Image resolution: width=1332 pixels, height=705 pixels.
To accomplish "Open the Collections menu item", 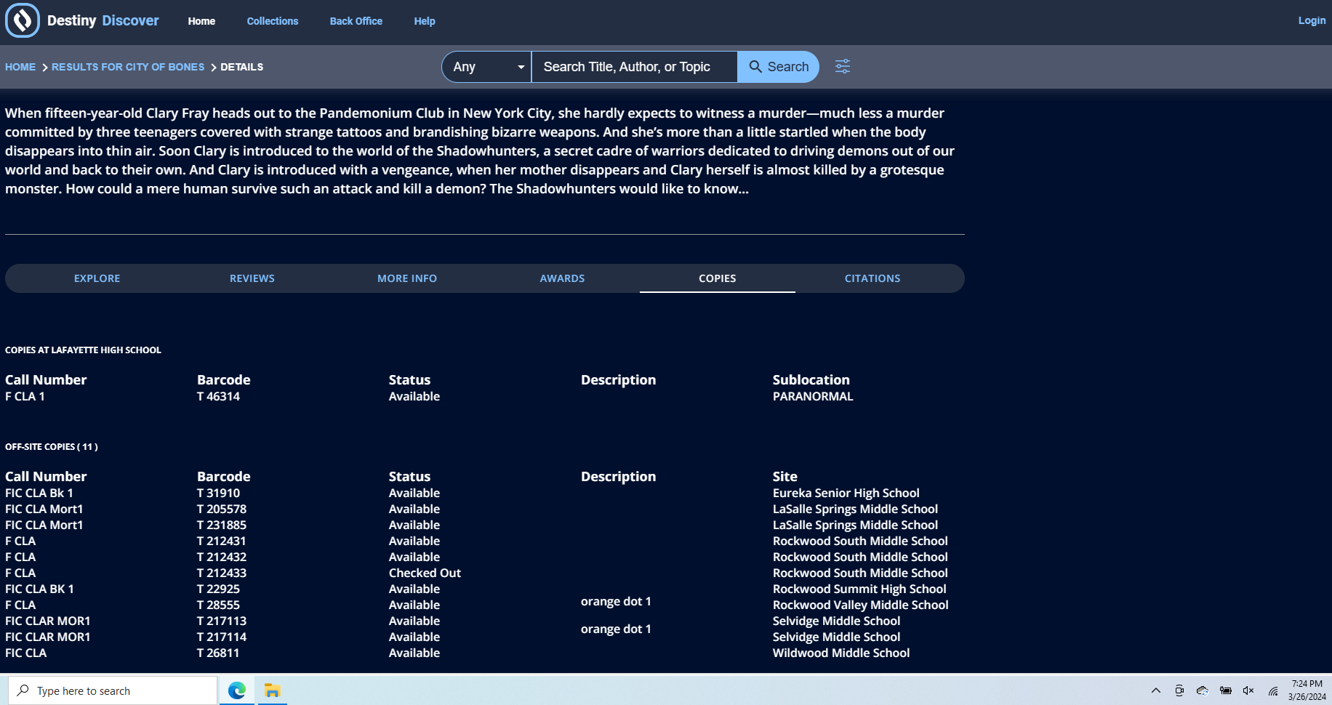I will click(273, 21).
